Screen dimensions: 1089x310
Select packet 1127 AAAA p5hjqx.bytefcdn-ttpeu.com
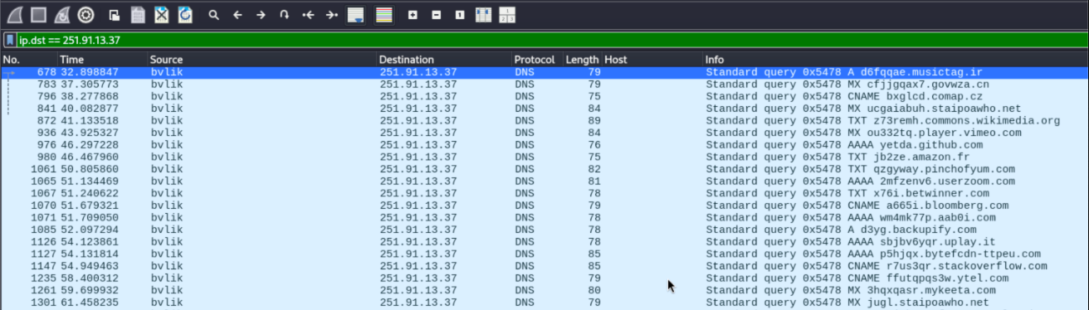(544, 254)
